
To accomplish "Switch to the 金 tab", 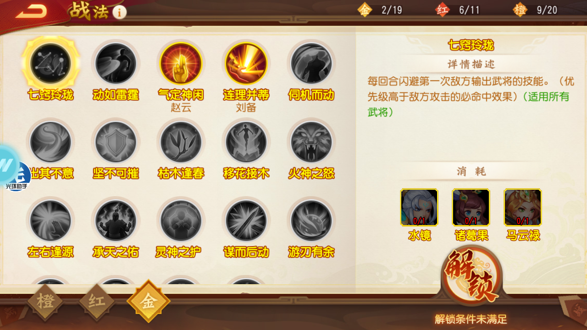I will [x=148, y=302].
